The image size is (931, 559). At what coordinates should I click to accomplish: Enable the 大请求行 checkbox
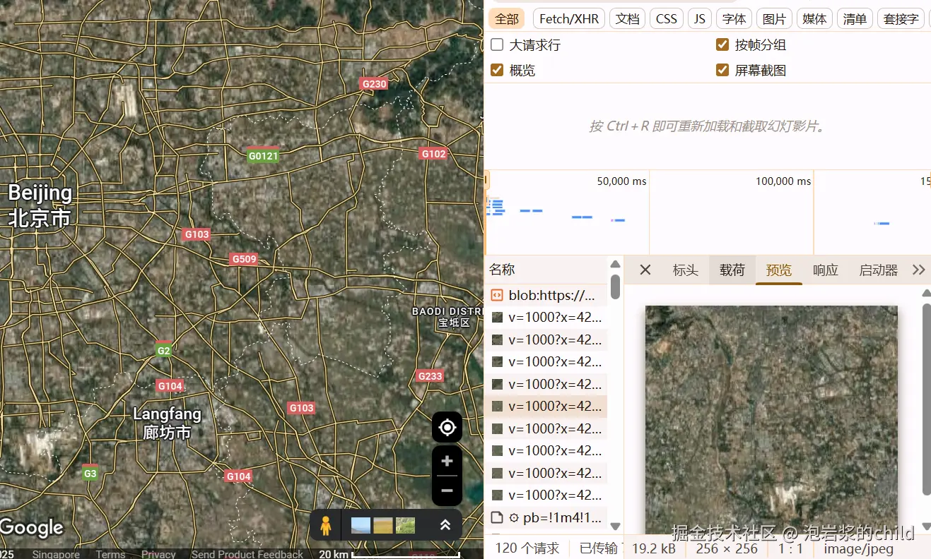click(x=497, y=44)
